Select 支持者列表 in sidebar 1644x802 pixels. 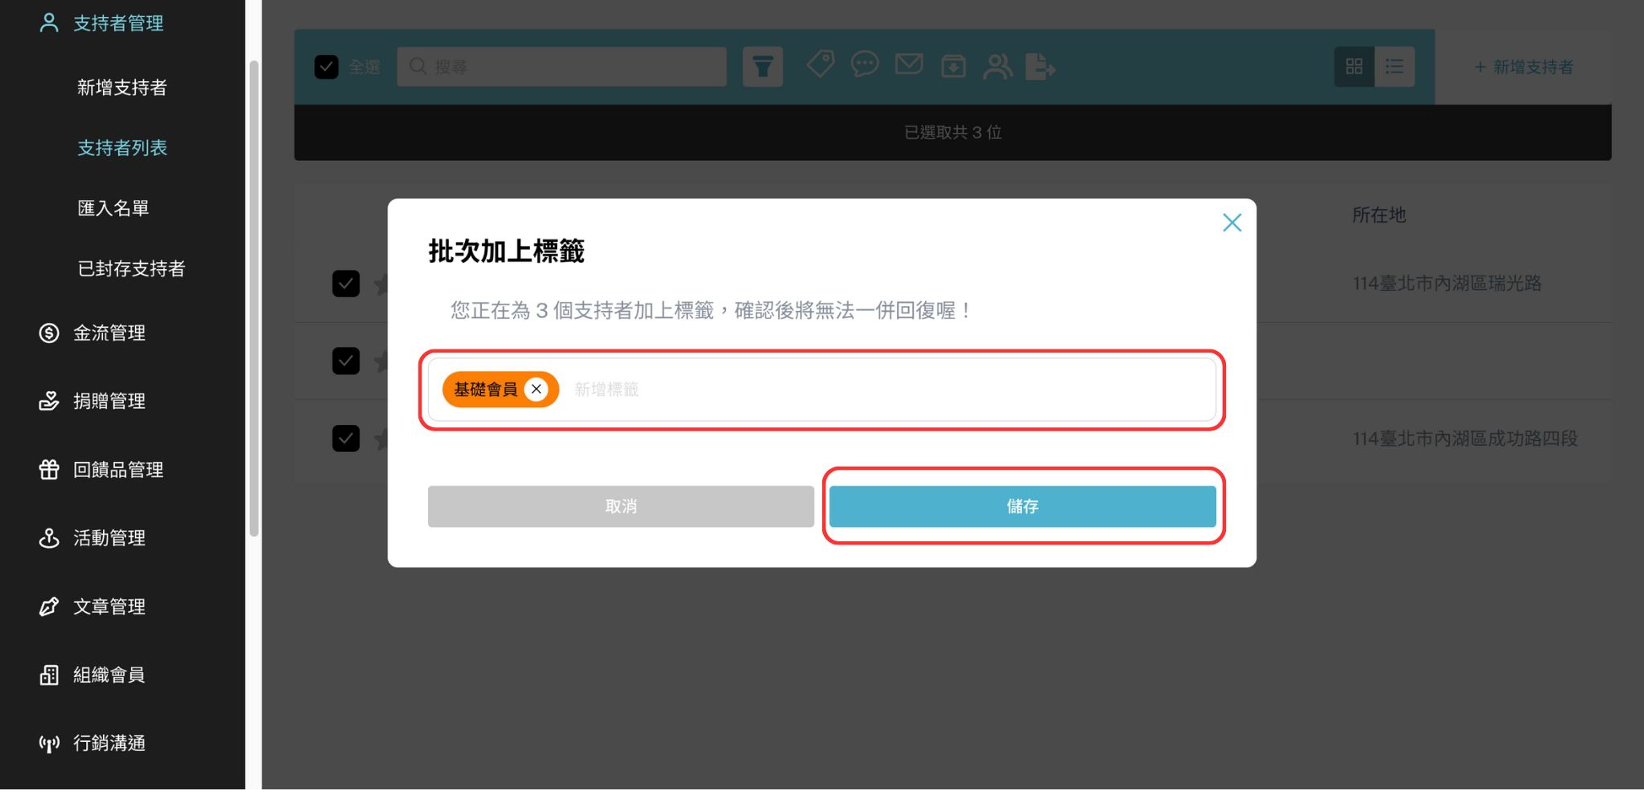click(122, 148)
